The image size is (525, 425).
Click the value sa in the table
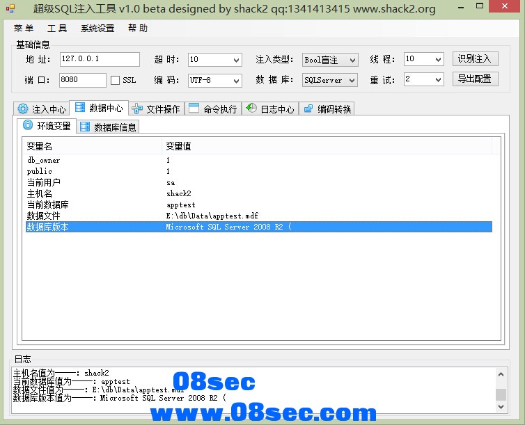pos(171,182)
